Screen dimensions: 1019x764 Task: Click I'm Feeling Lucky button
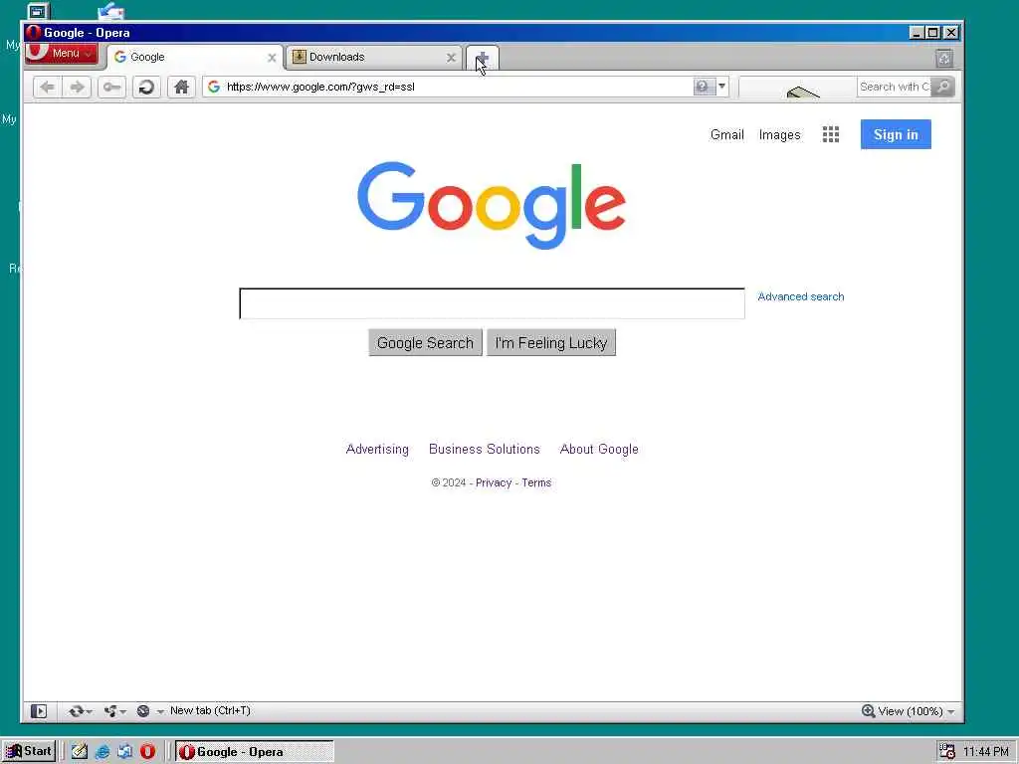click(551, 342)
